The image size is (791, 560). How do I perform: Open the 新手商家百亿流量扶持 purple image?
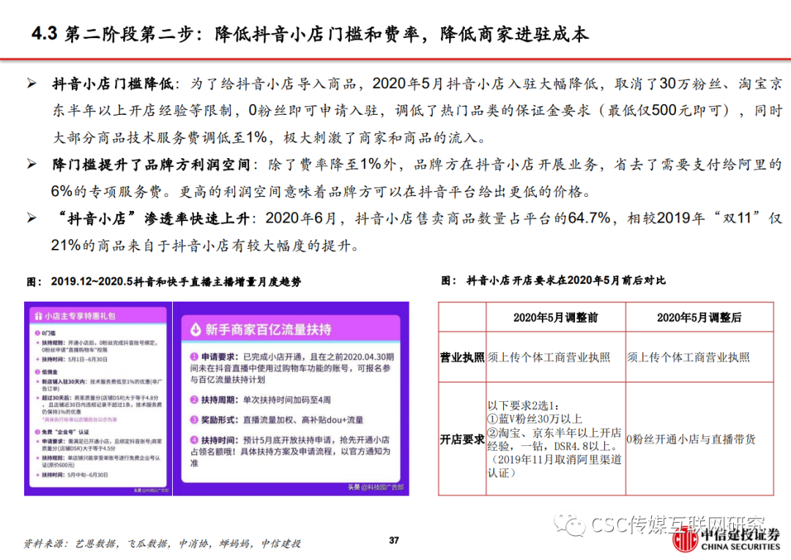291,398
